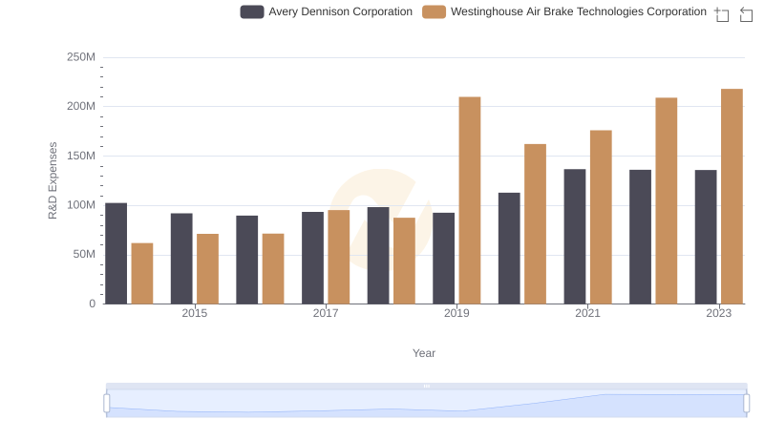The image size is (764, 440).
Task: Click the R&D Expenses axis title
Action: point(53,180)
